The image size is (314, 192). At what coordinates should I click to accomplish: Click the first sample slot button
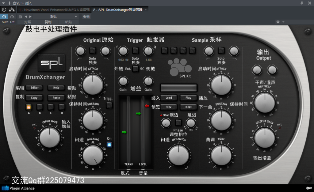(164, 51)
